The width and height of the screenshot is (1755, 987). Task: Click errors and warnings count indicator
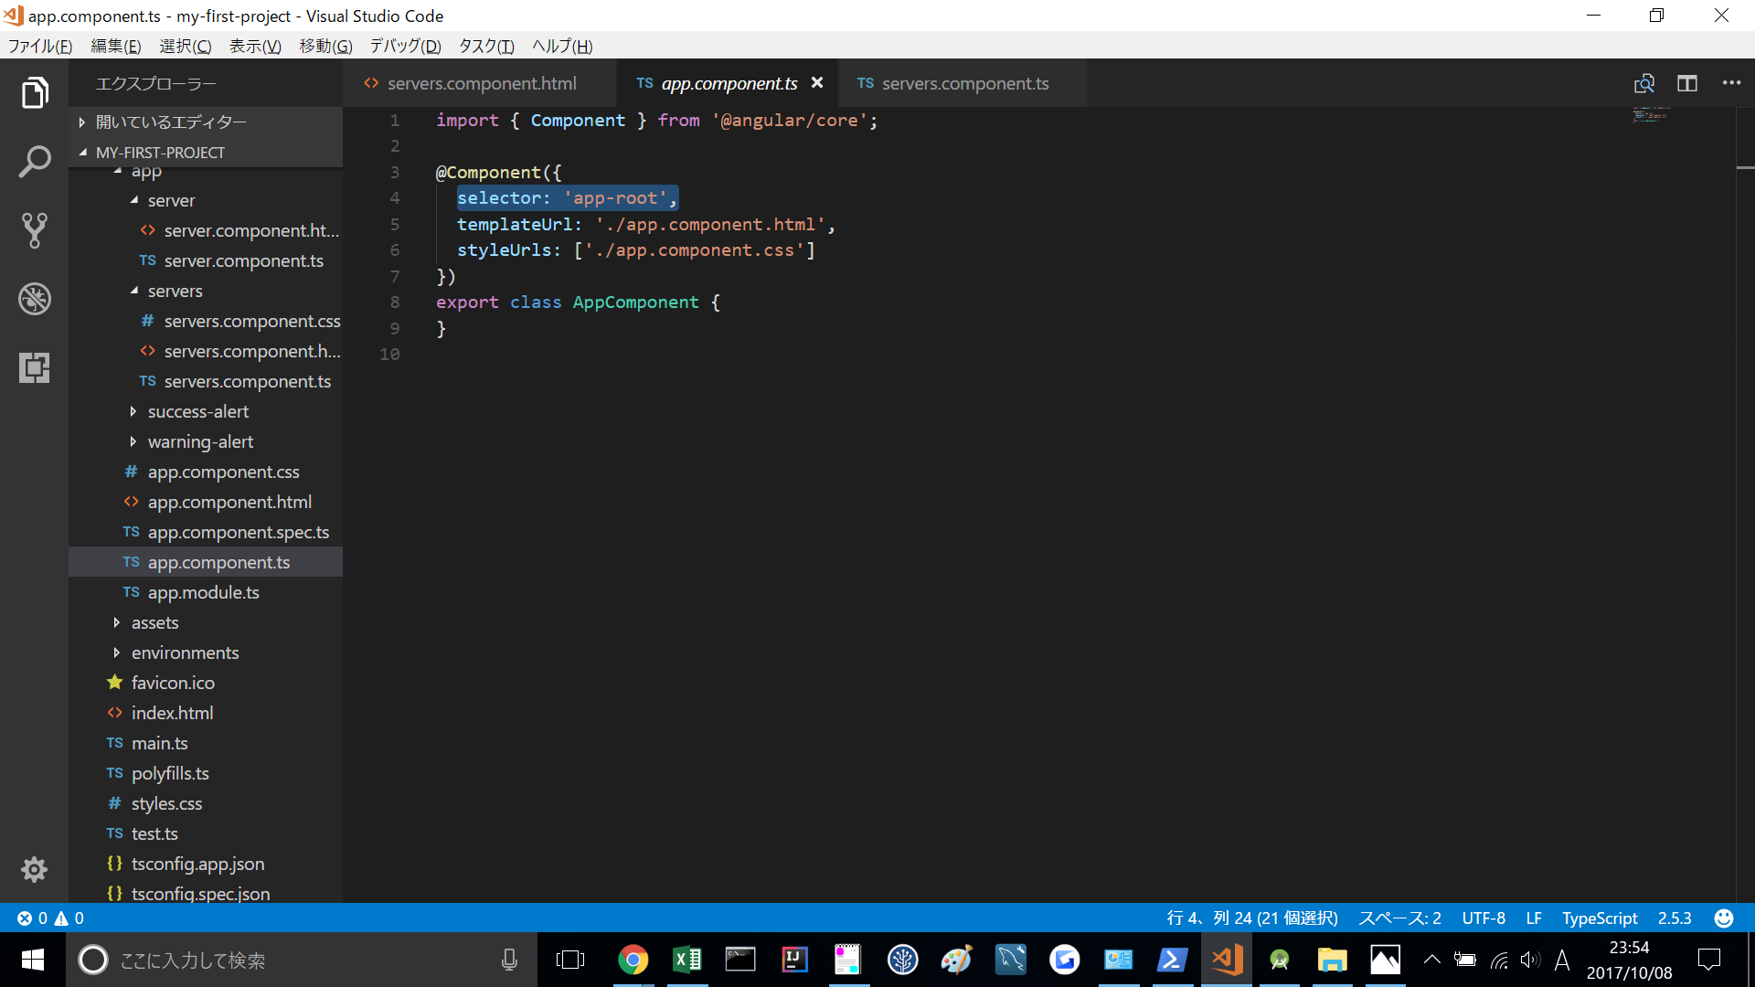click(x=51, y=918)
